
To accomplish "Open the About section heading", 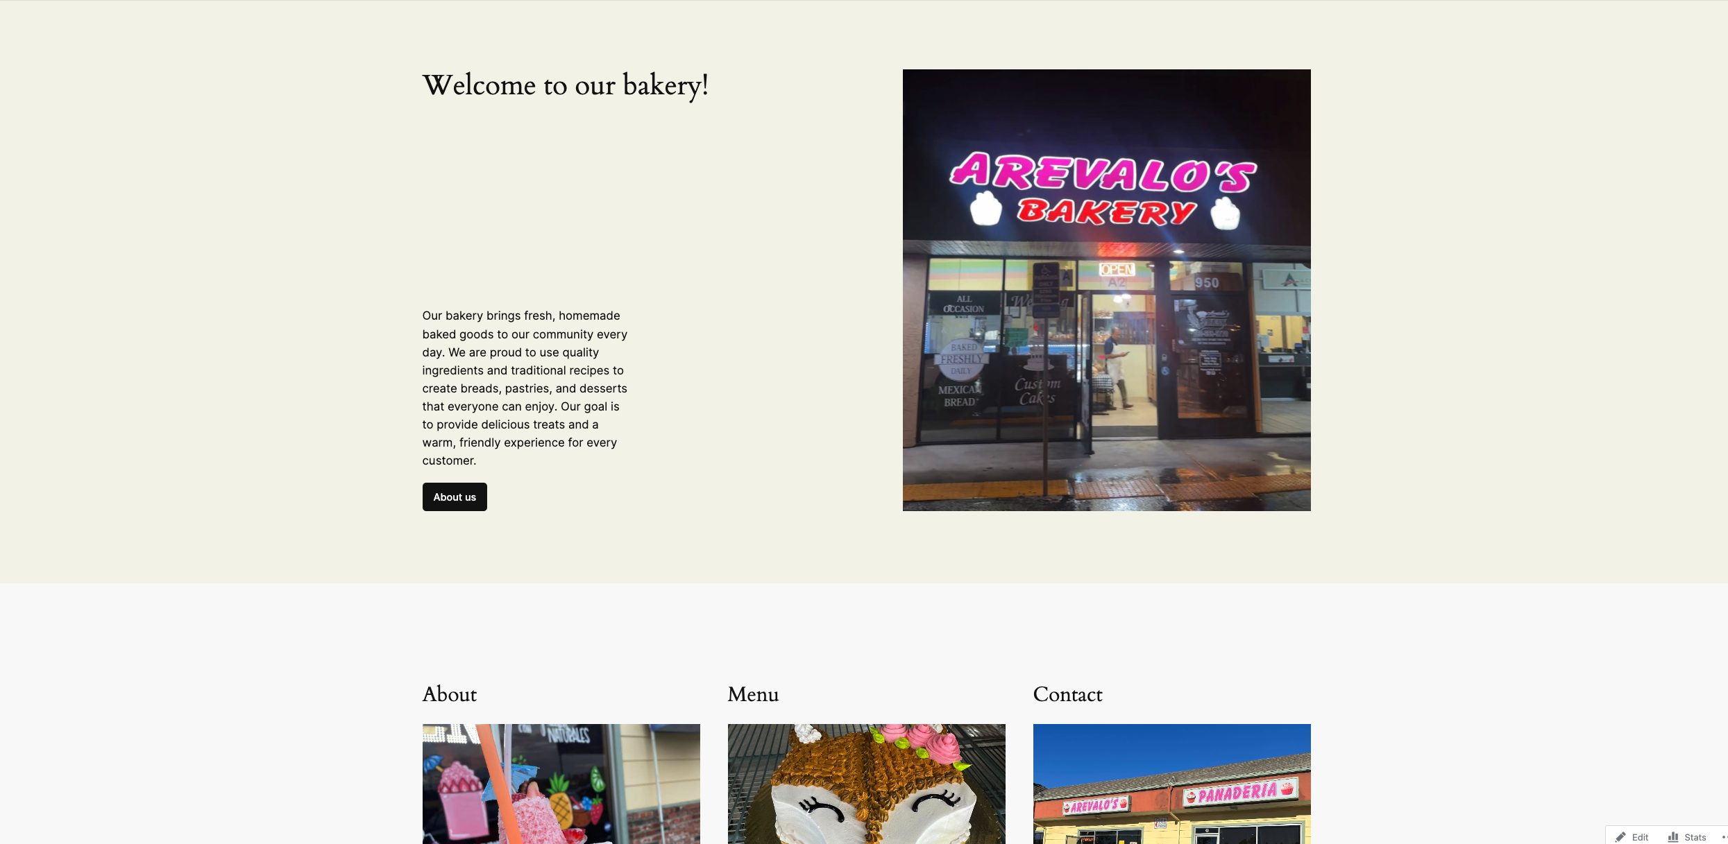I will [x=450, y=694].
